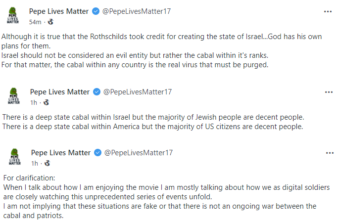Click the verified badge on the deep state cabal post
Image resolution: width=338 pixels, height=222 pixels.
97,92
